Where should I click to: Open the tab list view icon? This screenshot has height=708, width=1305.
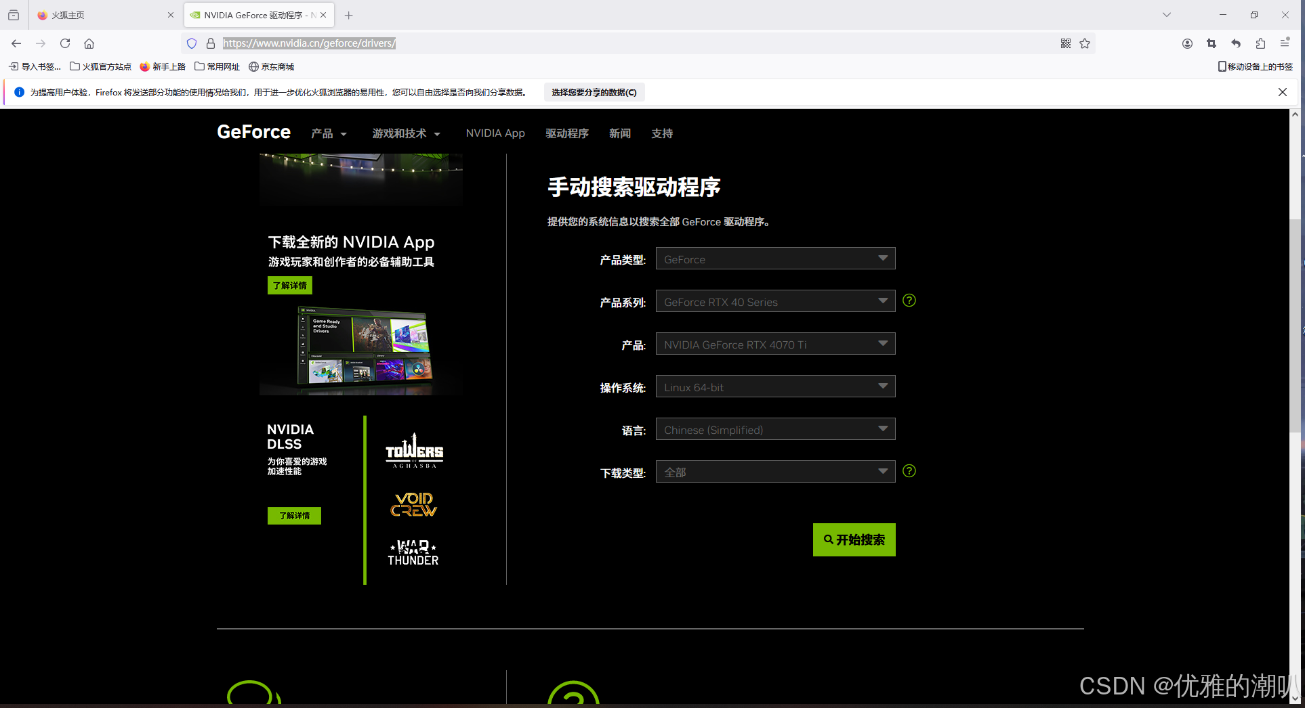(14, 15)
